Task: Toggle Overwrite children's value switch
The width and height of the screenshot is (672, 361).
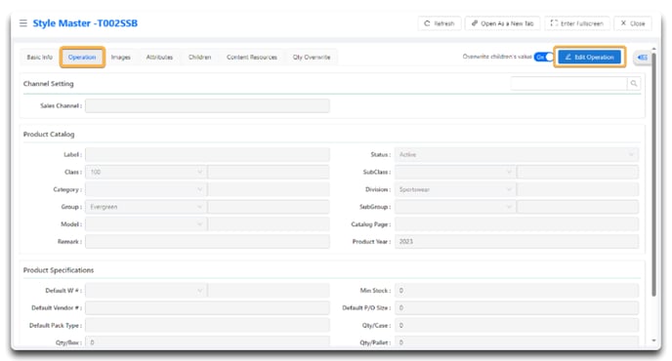Action: (x=544, y=57)
